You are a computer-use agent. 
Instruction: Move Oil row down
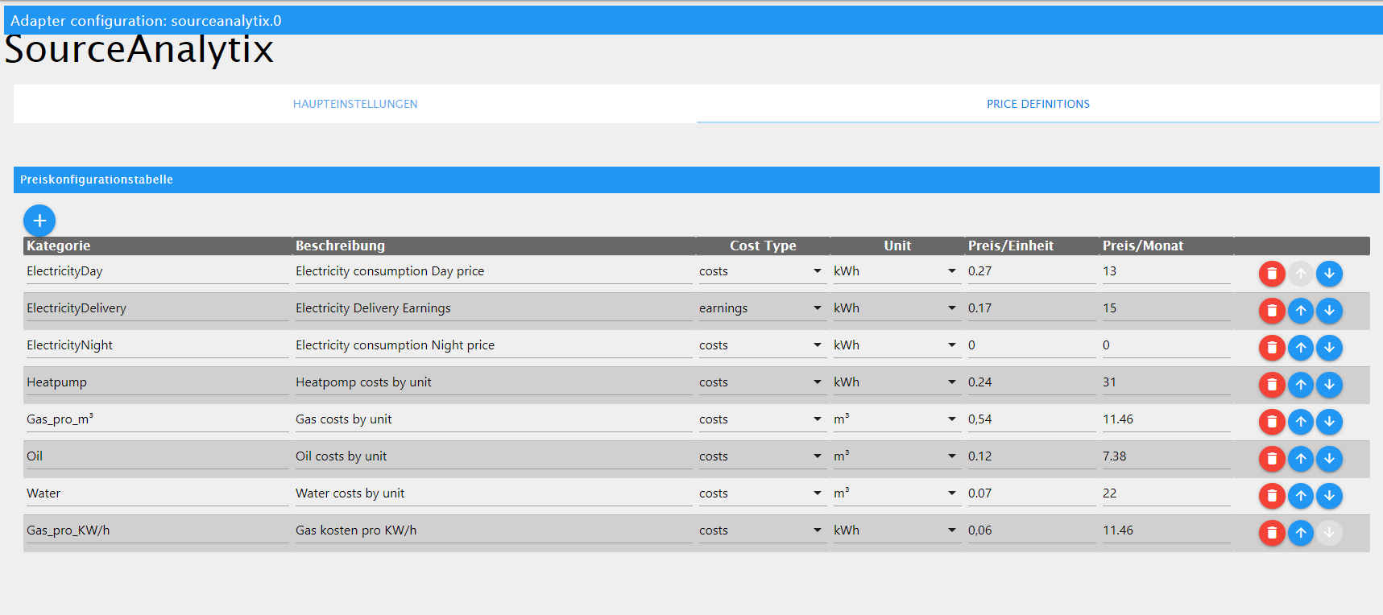point(1329,459)
